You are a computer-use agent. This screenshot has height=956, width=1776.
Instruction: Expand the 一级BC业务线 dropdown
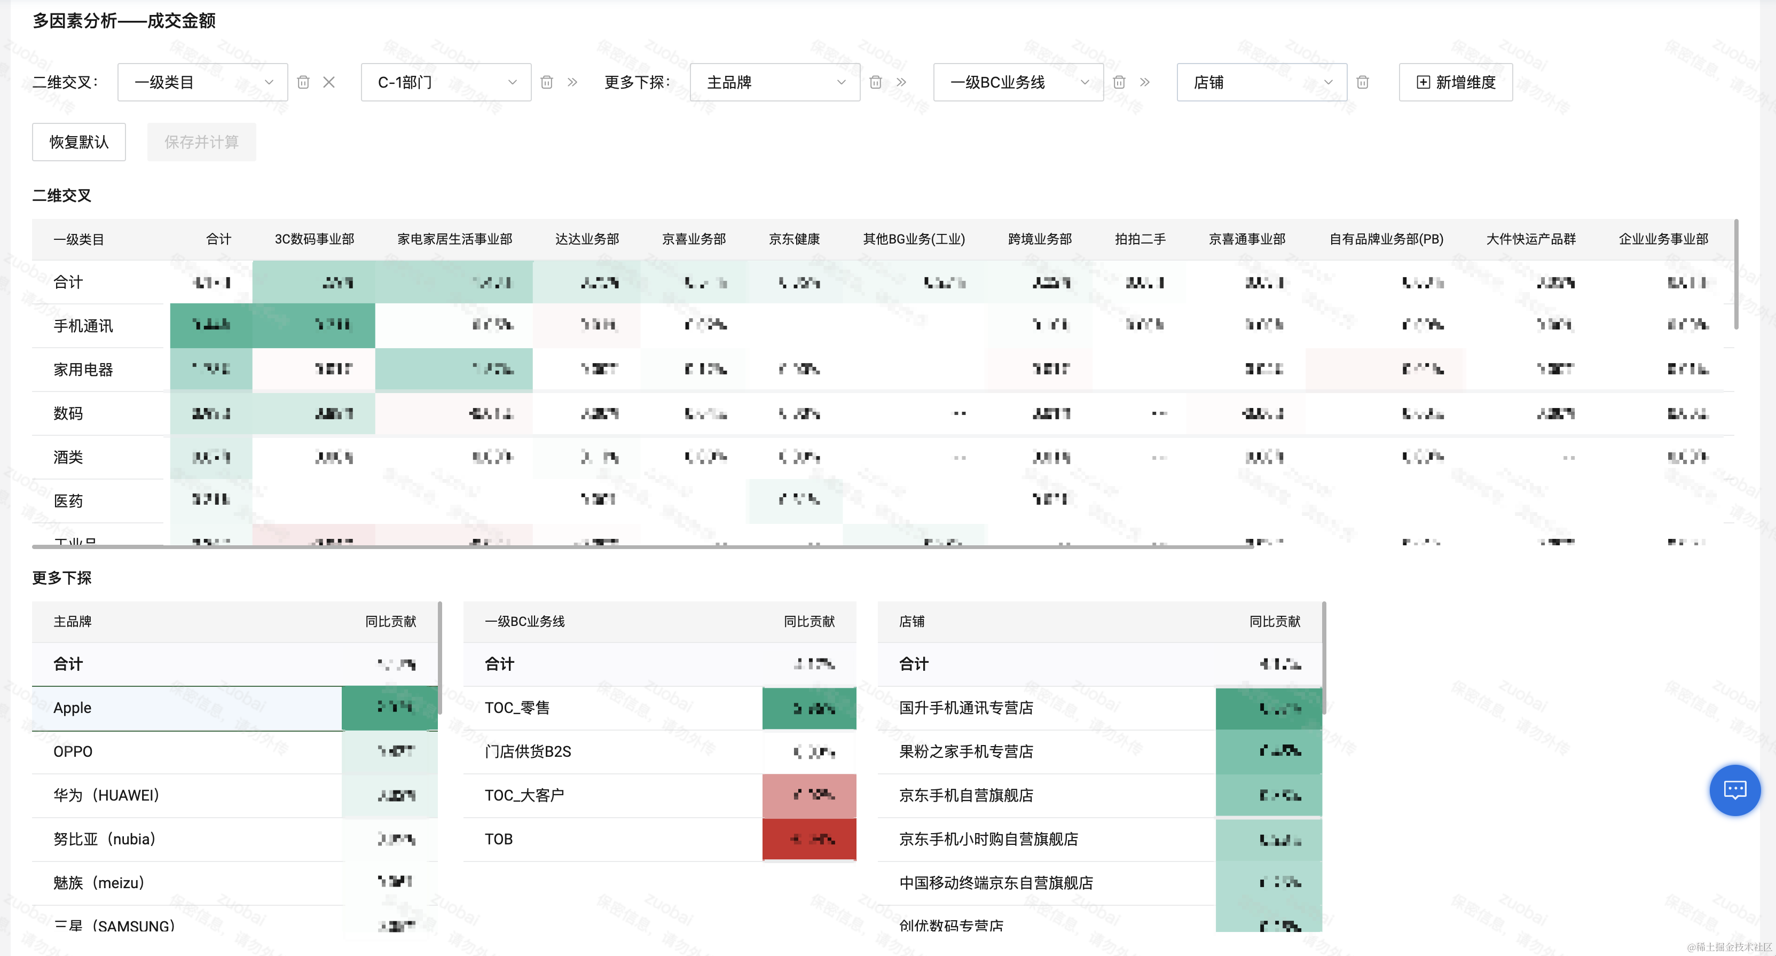[1018, 82]
